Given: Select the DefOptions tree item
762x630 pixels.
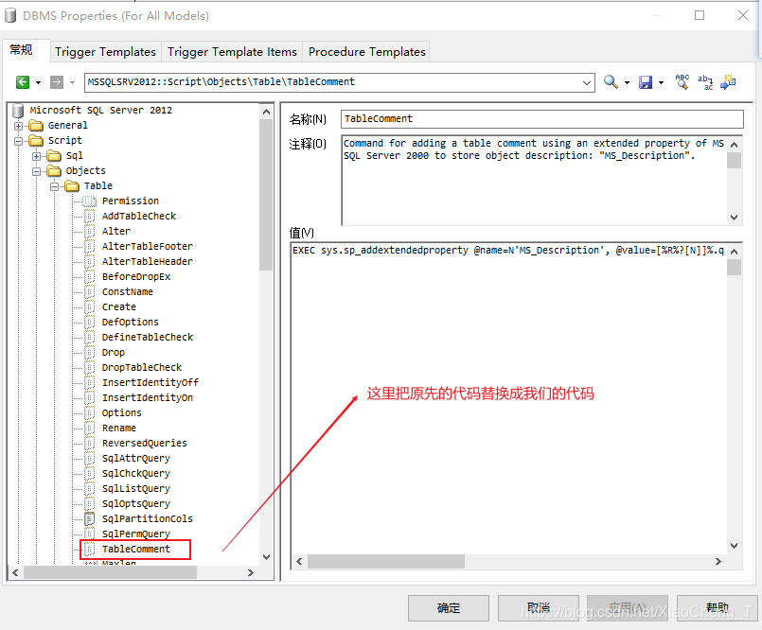Looking at the screenshot, I should point(131,322).
